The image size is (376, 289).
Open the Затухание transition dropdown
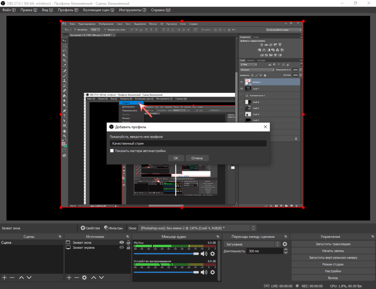(x=252, y=244)
